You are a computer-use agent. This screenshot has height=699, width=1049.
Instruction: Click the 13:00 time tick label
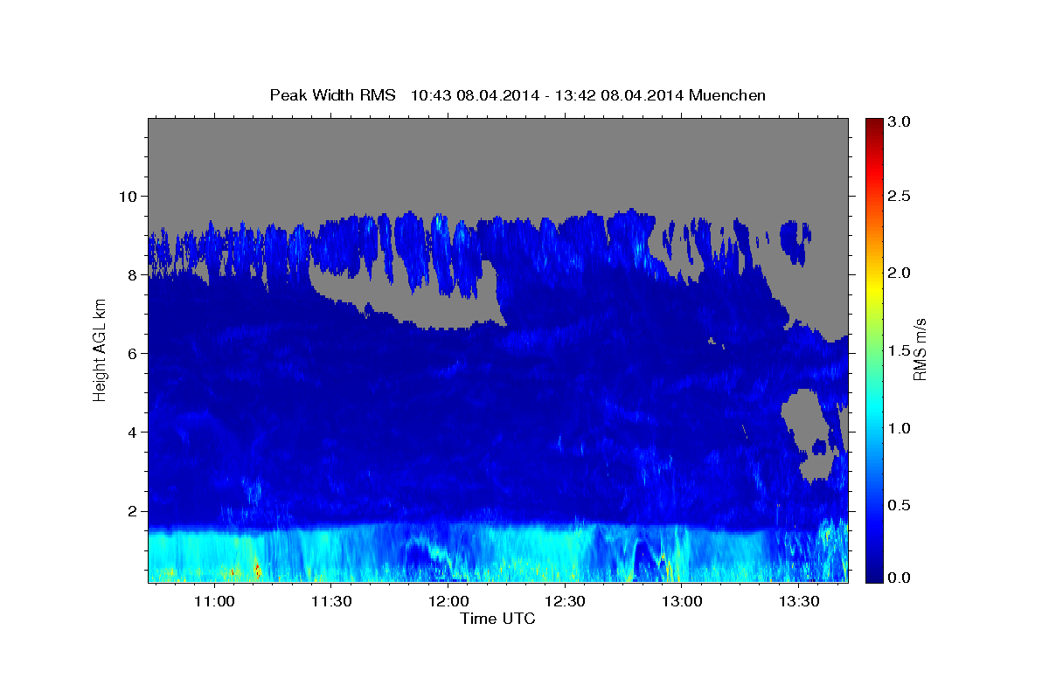pos(682,602)
